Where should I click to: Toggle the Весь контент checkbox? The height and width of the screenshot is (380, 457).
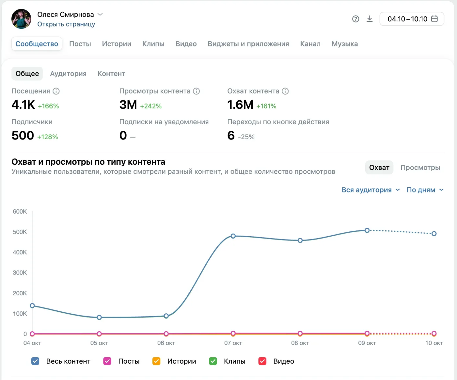[35, 361]
